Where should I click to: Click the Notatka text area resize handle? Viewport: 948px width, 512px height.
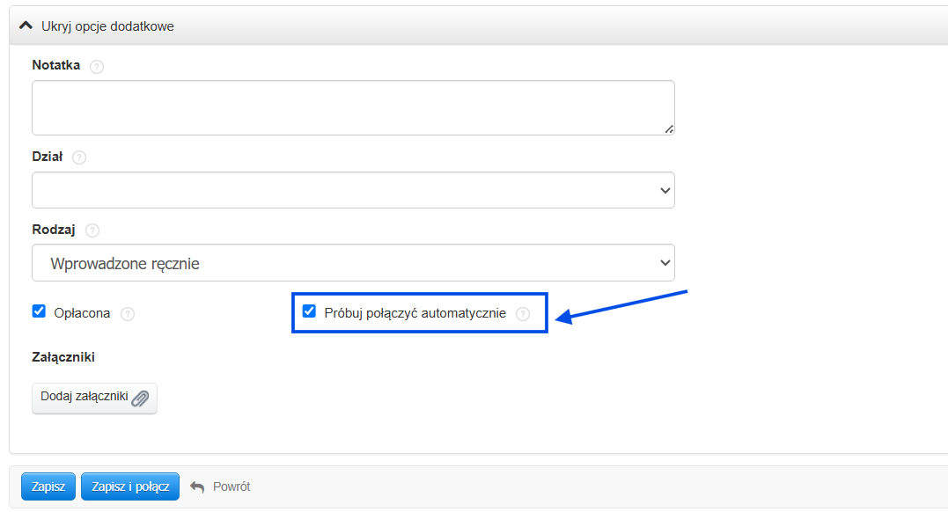pos(669,128)
